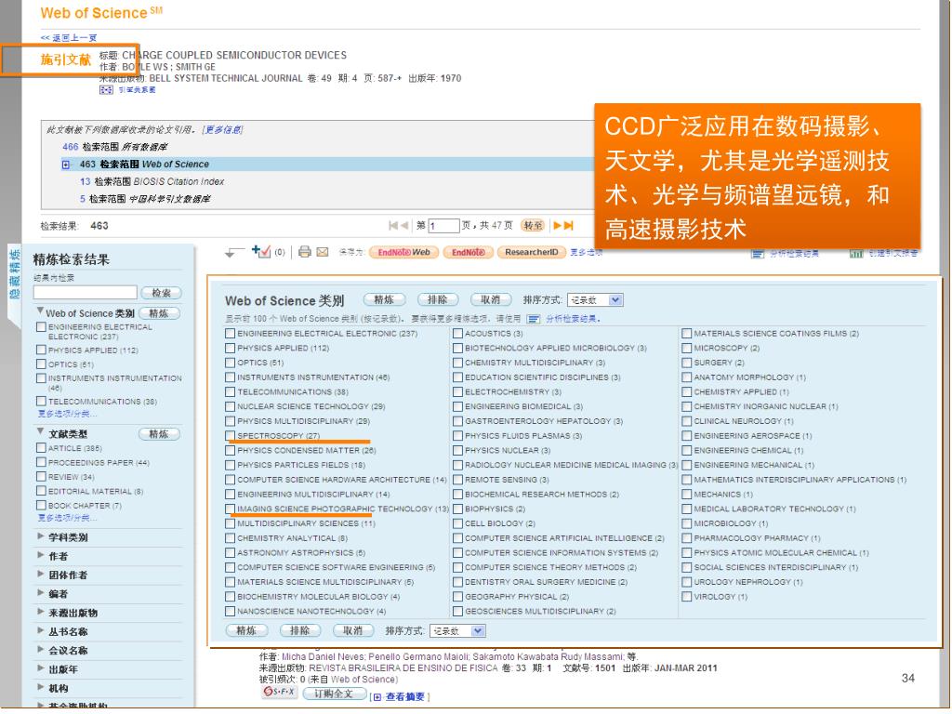Open the bottom sort-by dropdown in overlay
This screenshot has height=714, width=952.
pos(457,631)
